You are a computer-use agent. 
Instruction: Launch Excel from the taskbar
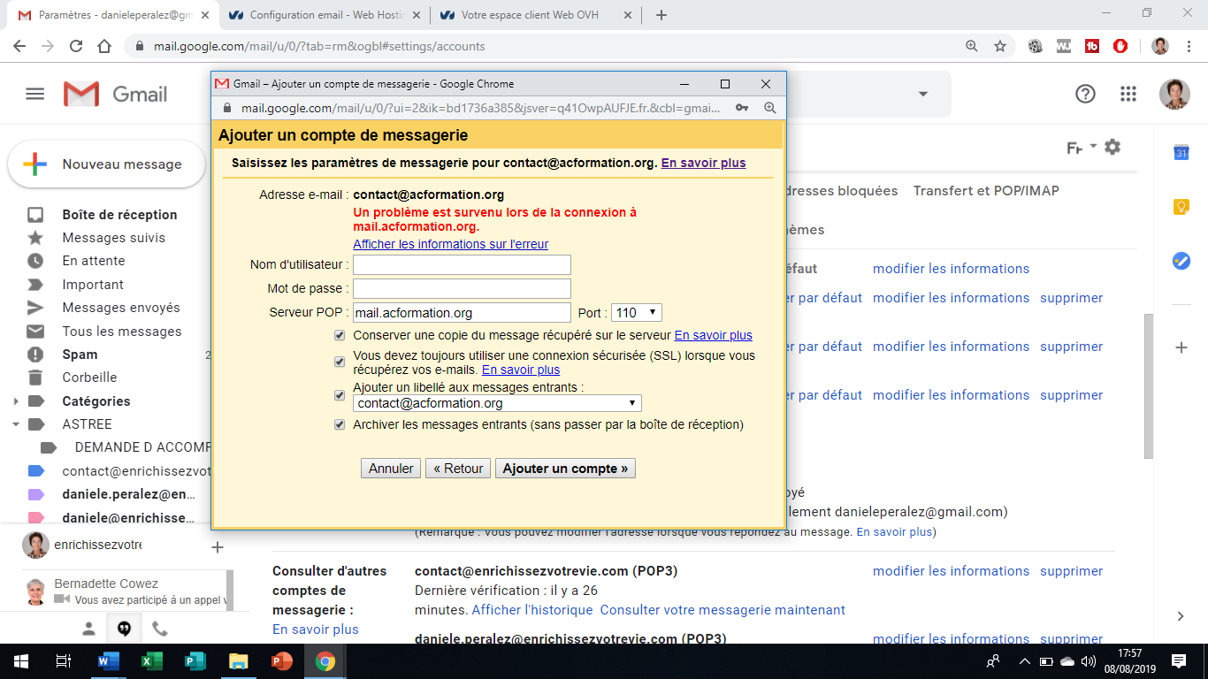152,660
